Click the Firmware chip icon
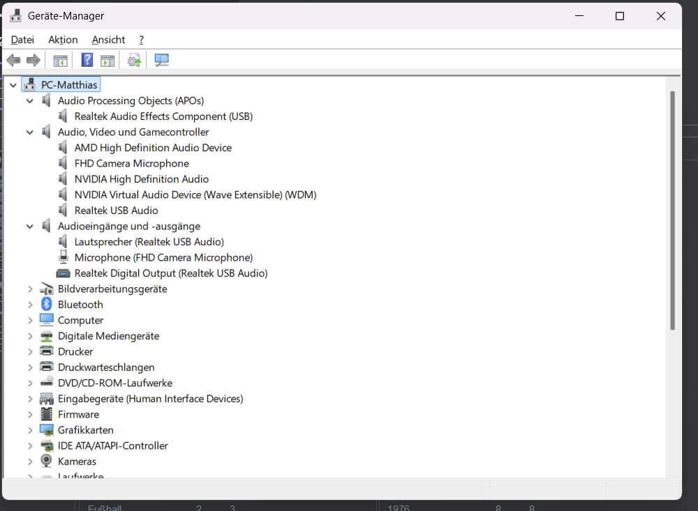 click(46, 414)
